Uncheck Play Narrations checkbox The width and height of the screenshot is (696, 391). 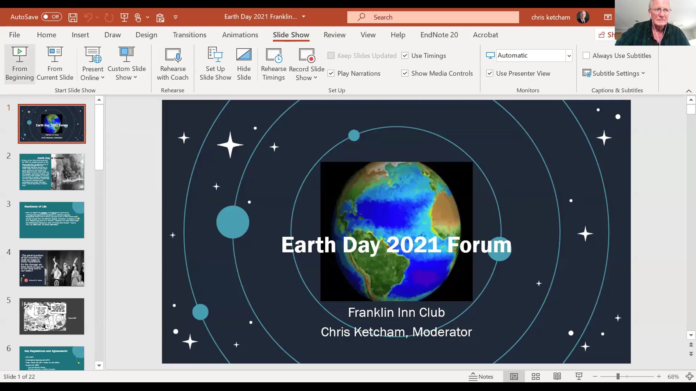point(331,73)
